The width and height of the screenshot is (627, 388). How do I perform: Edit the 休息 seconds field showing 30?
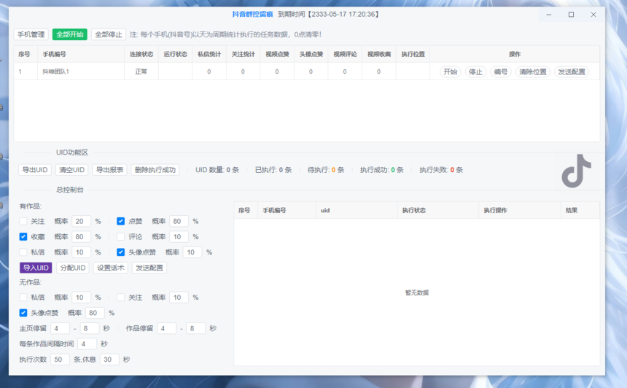tap(109, 360)
